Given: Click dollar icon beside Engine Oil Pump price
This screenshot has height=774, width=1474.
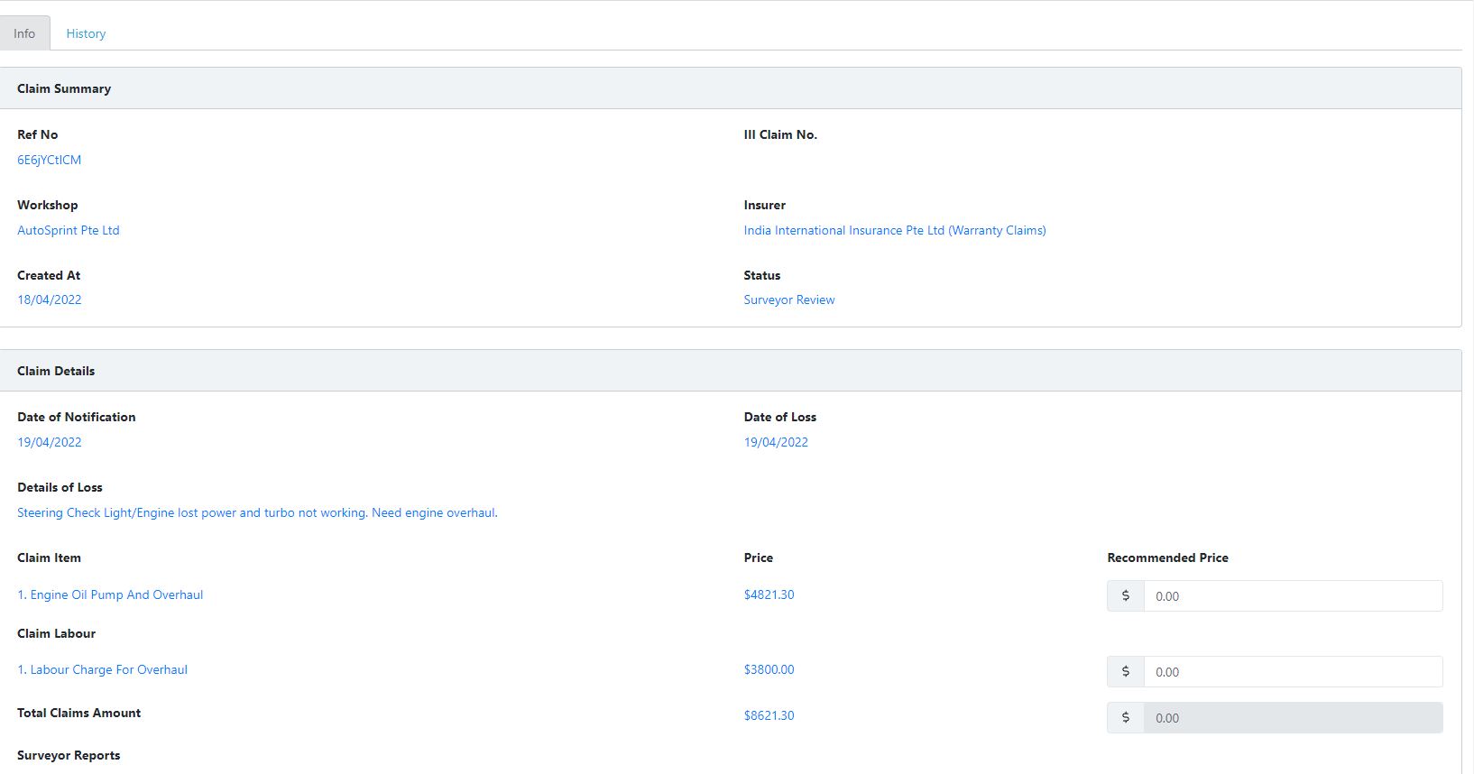Looking at the screenshot, I should (1125, 596).
